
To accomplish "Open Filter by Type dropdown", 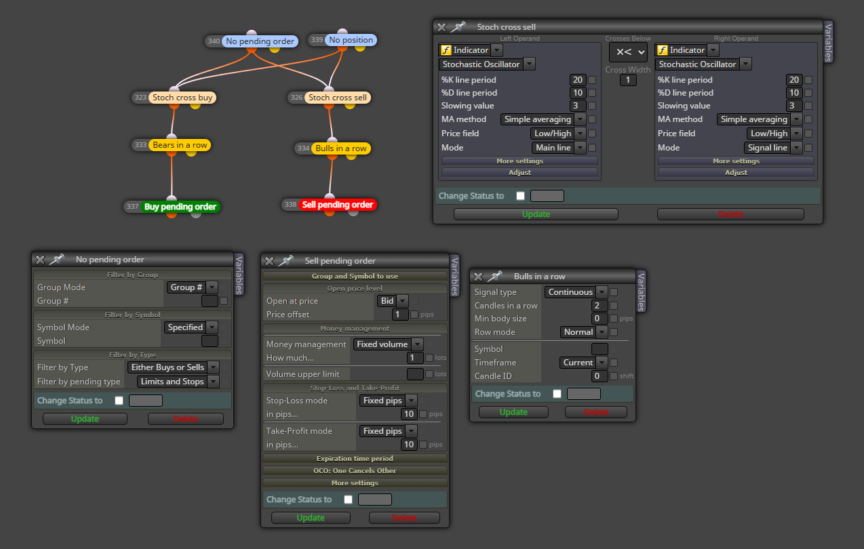I will [174, 367].
